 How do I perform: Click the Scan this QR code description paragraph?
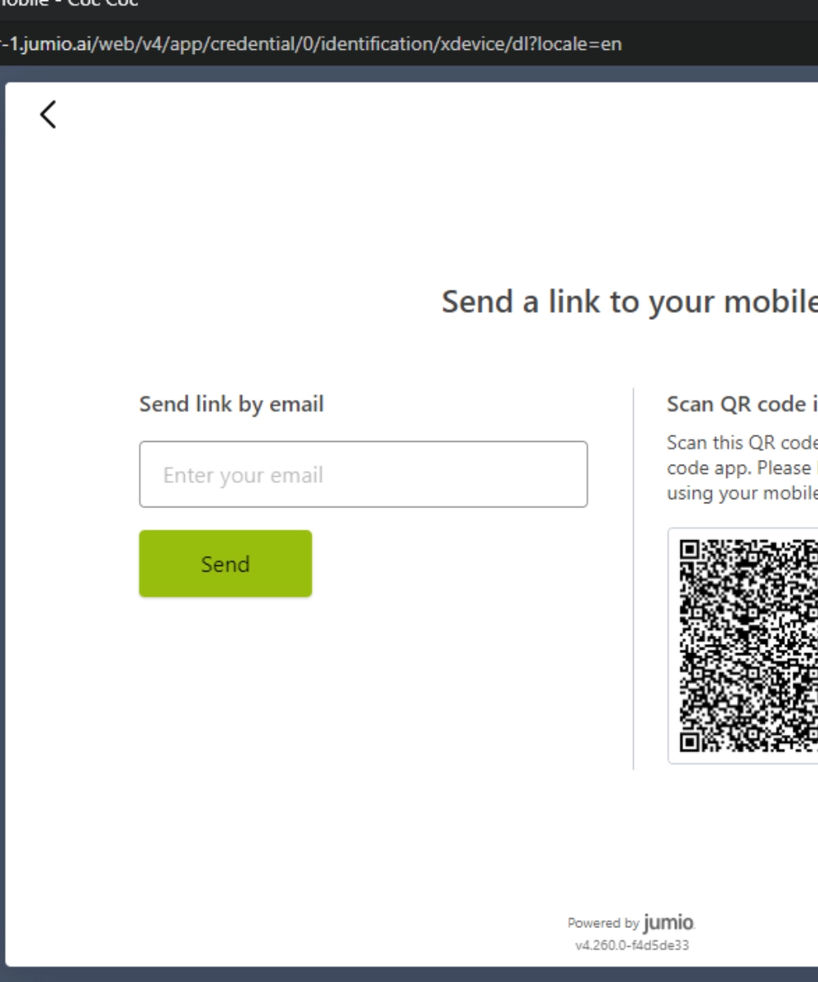pos(743,468)
